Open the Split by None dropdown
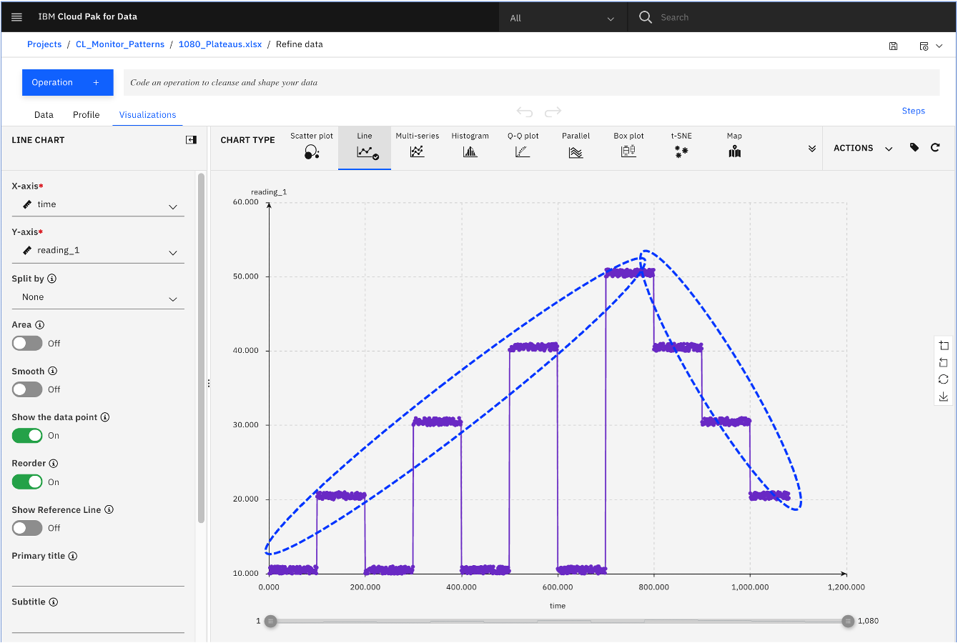 (98, 298)
